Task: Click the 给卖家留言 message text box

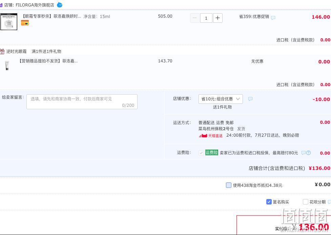Action: click(x=82, y=102)
